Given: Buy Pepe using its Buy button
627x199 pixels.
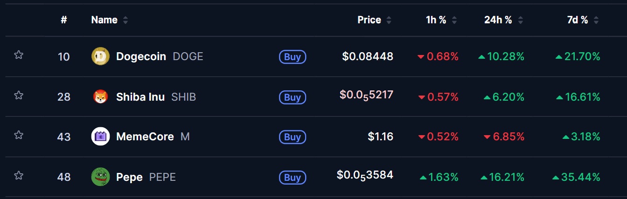Looking at the screenshot, I should (x=293, y=178).
